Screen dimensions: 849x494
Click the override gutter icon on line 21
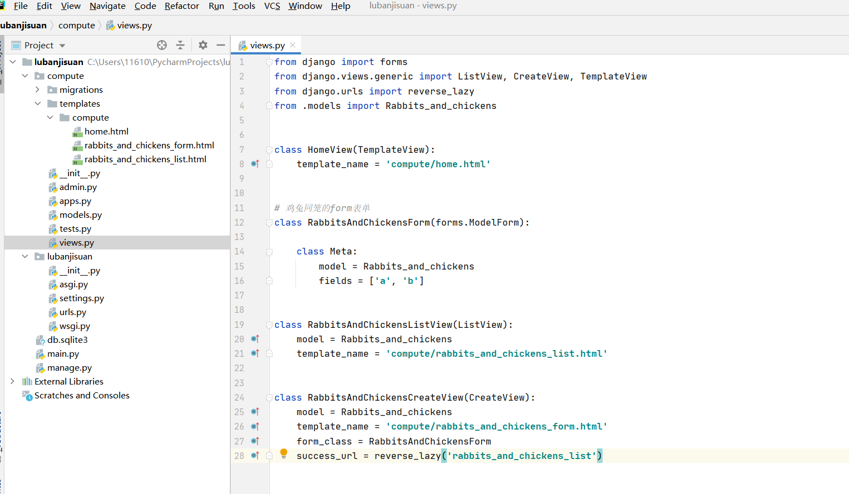point(255,353)
